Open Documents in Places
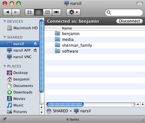Image resolution: width=145 pixels, height=123 pixels. [x=20, y=86]
